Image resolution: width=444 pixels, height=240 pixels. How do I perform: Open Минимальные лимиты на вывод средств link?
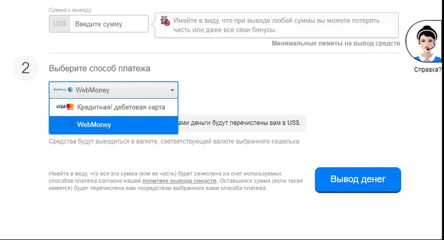(x=336, y=43)
